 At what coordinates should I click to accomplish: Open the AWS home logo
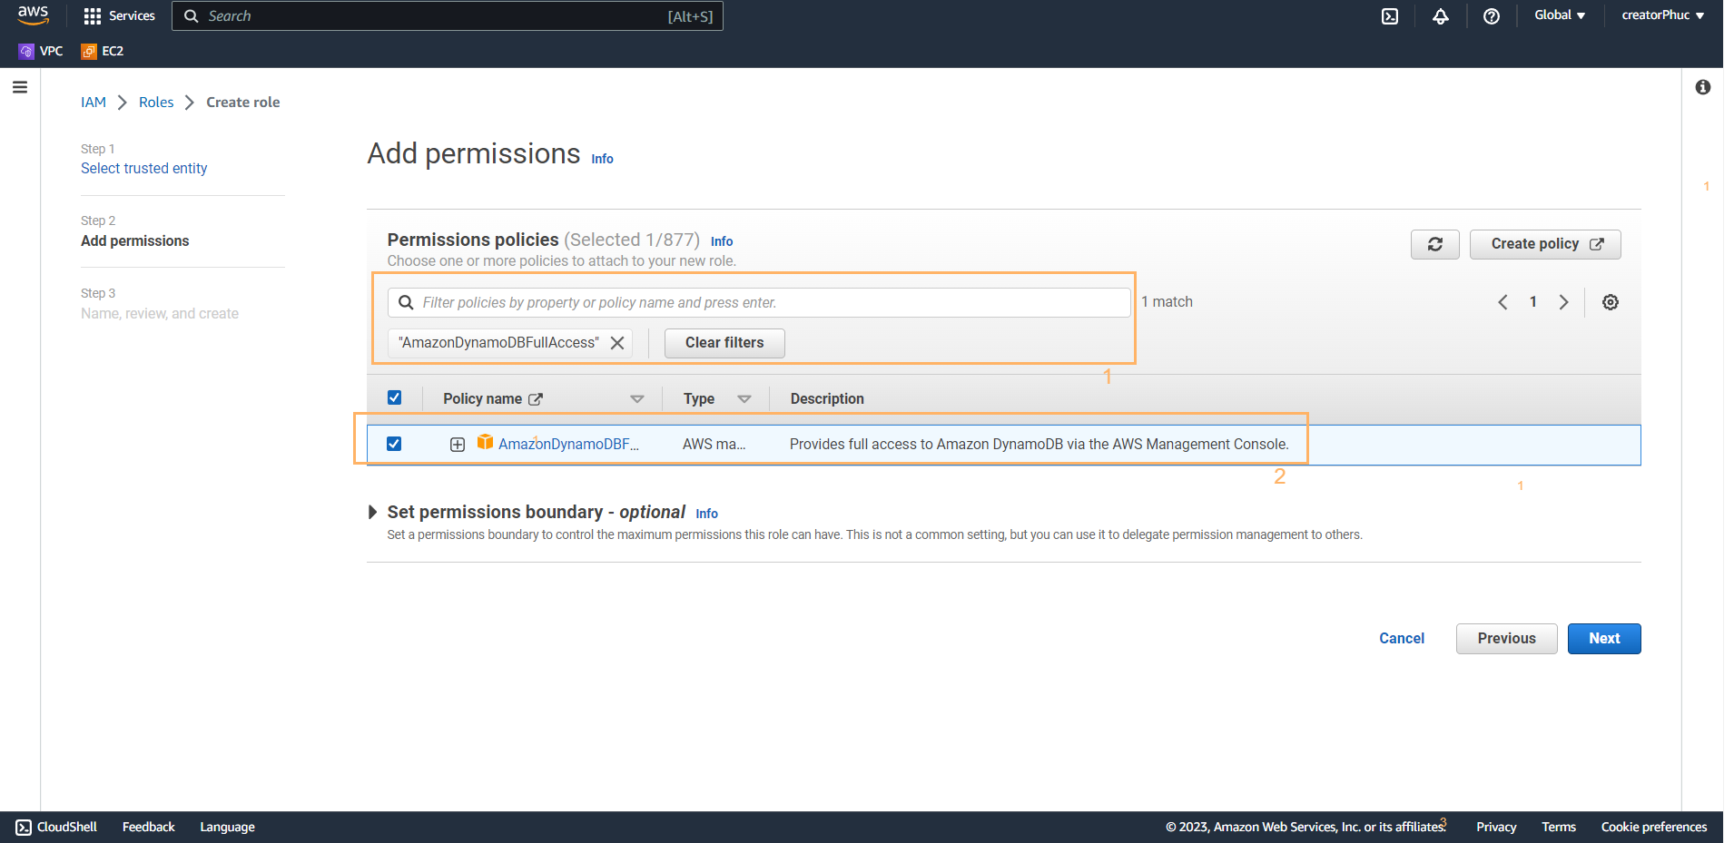pyautogui.click(x=33, y=15)
